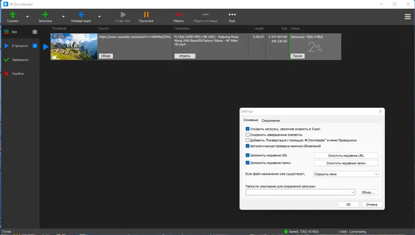
Task: Click the Обзор button in the Source column
Action: coord(106,56)
